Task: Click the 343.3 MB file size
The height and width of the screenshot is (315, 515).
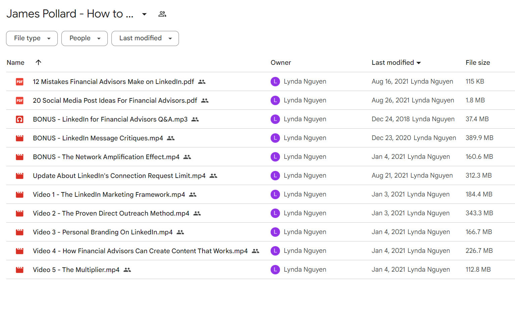Action: (x=479, y=213)
